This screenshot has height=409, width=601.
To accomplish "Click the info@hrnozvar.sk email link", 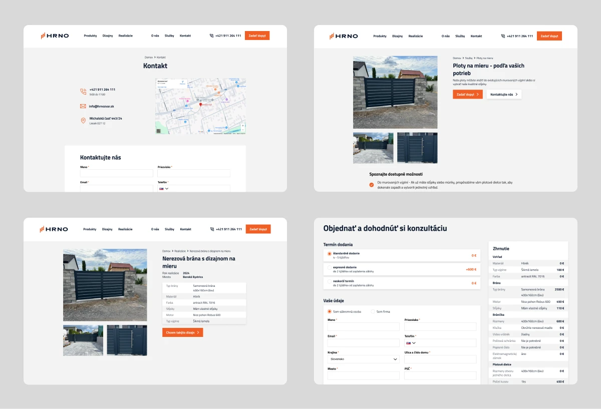I will pyautogui.click(x=102, y=106).
